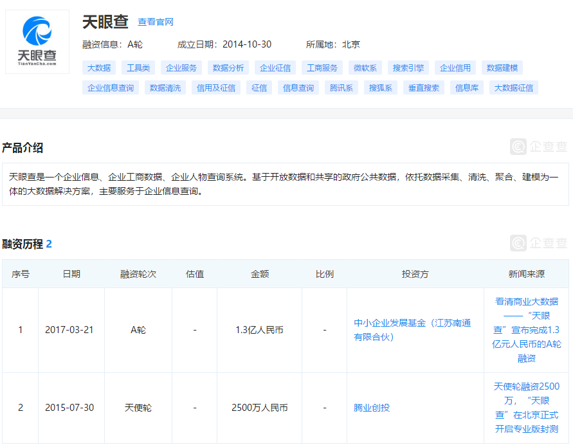This screenshot has height=445, width=573.
Task: Click the 天眼查 company name heading
Action: pos(105,22)
